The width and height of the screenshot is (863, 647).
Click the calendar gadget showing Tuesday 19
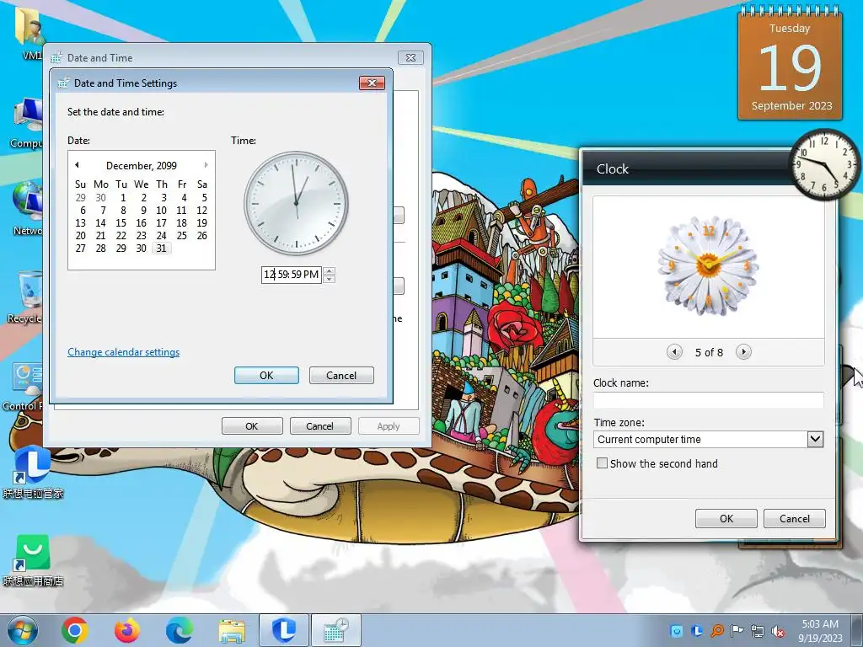790,65
